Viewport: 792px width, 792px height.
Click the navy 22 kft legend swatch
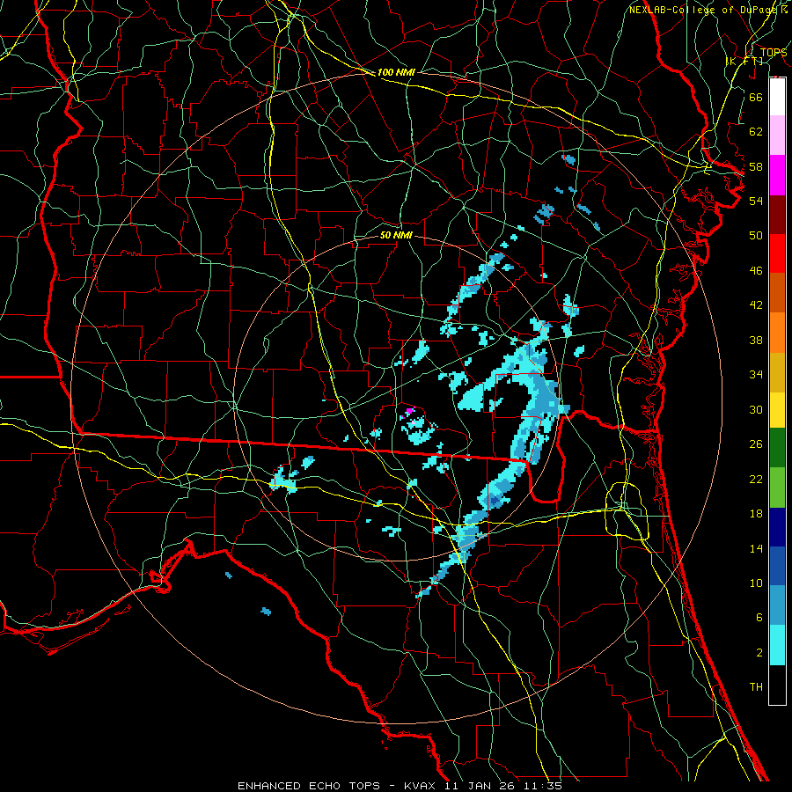pyautogui.click(x=777, y=527)
